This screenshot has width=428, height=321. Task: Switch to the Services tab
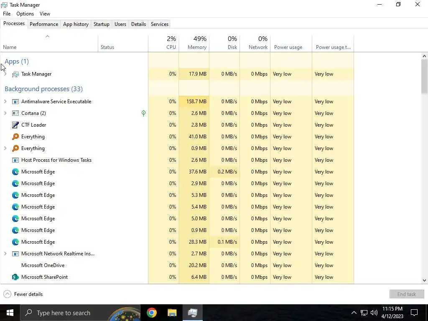160,24
